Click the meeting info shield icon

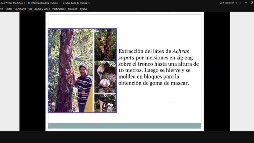[29, 3]
